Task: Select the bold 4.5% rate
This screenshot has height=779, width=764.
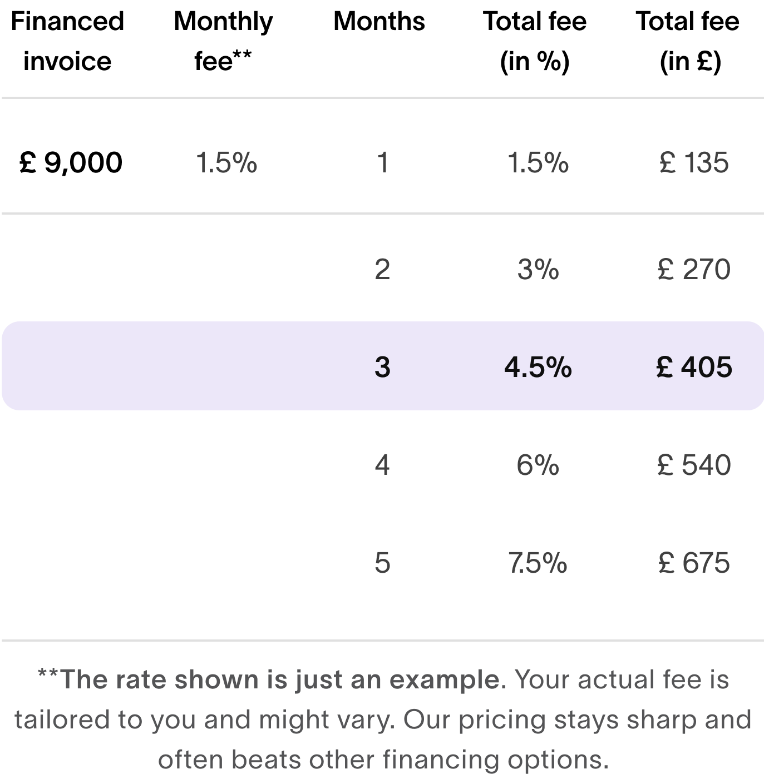Action: (538, 367)
